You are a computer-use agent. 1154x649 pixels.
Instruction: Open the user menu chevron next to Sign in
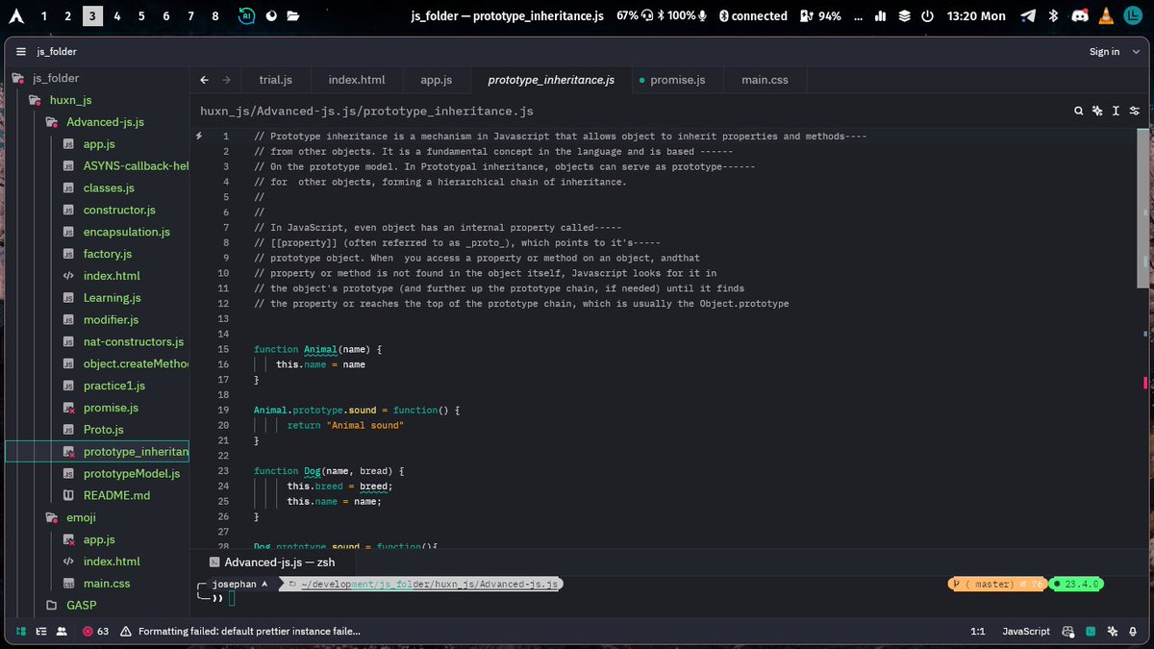point(1136,51)
